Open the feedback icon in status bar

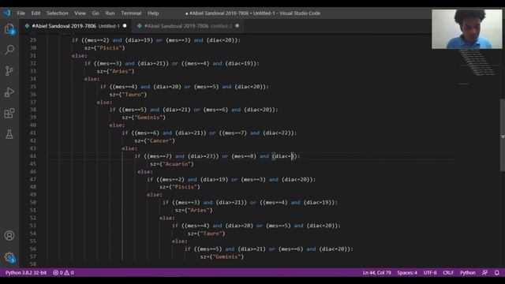coord(484,273)
